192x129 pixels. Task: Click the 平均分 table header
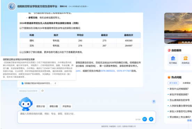[x=80, y=35]
